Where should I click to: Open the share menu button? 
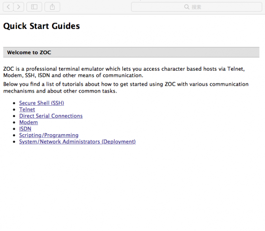point(52,7)
